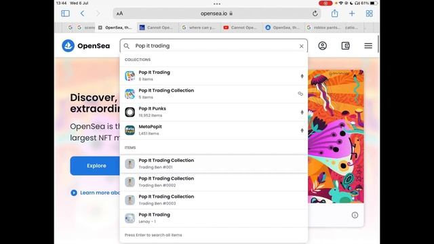Click the featured jellyfish artwork

pos(336,136)
